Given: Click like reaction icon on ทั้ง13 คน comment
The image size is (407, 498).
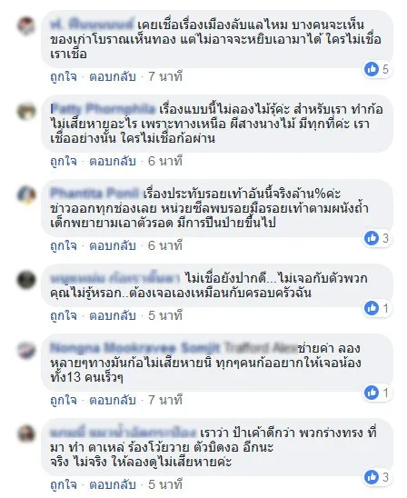Looking at the screenshot, I should [x=372, y=393].
